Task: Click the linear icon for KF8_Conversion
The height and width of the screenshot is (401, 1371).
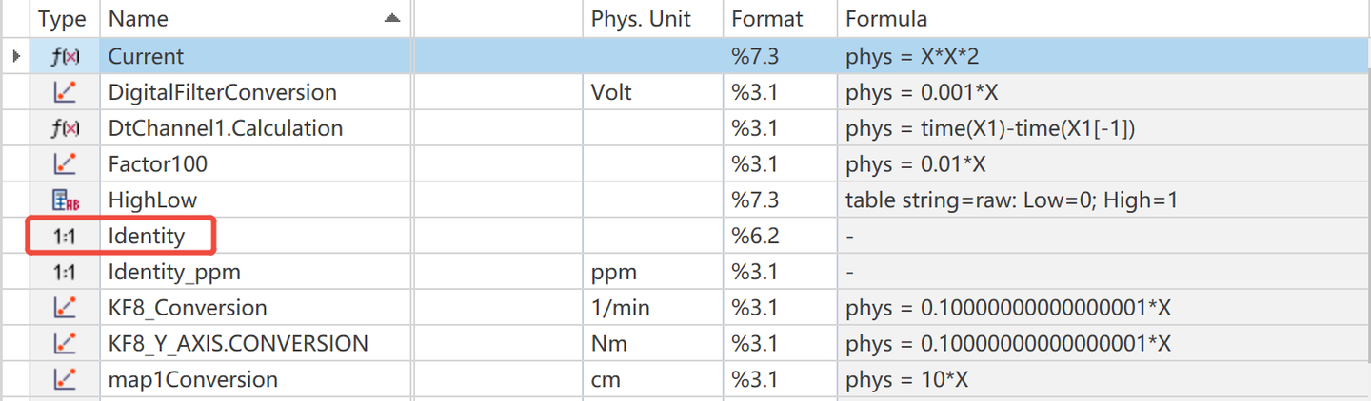Action: coord(65,308)
